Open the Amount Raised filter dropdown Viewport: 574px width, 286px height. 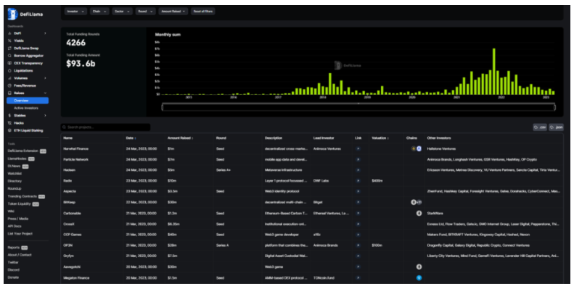(x=173, y=12)
